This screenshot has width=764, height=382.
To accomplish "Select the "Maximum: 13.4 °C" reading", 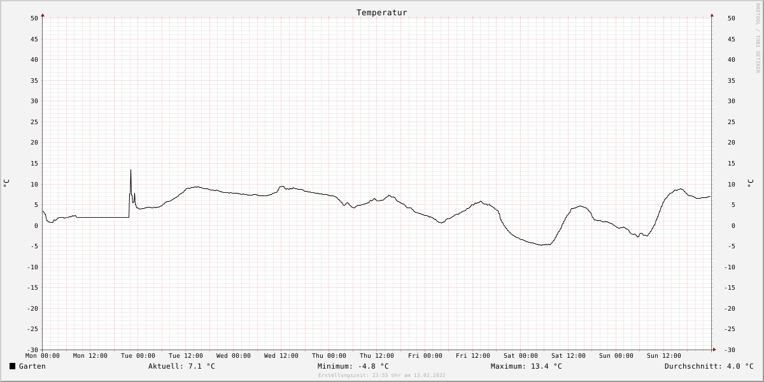I will pyautogui.click(x=527, y=366).
